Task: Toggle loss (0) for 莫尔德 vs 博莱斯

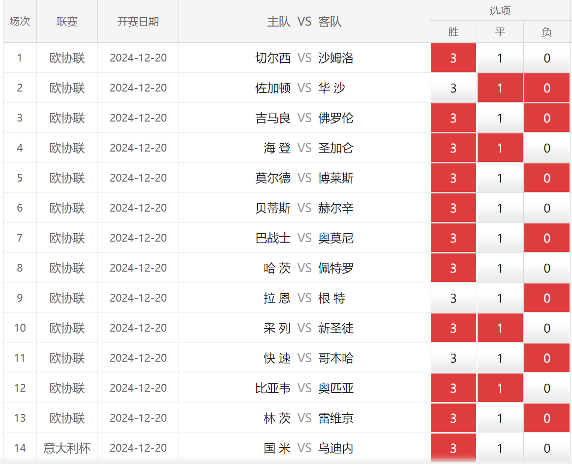Action: click(x=546, y=178)
